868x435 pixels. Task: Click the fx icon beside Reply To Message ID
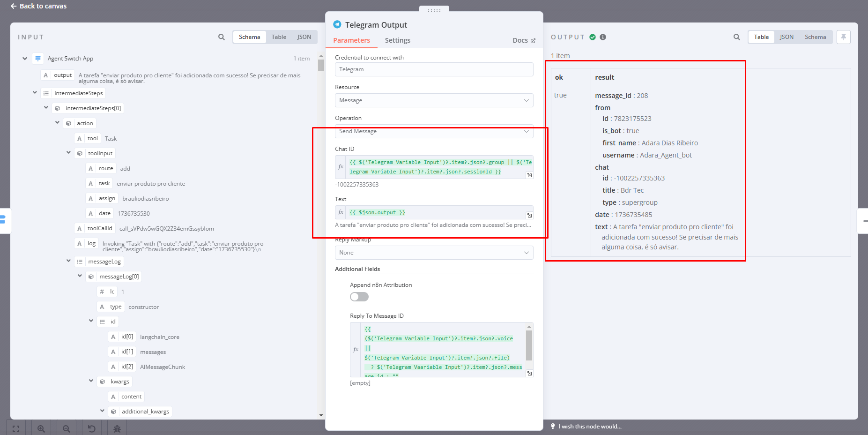click(356, 349)
